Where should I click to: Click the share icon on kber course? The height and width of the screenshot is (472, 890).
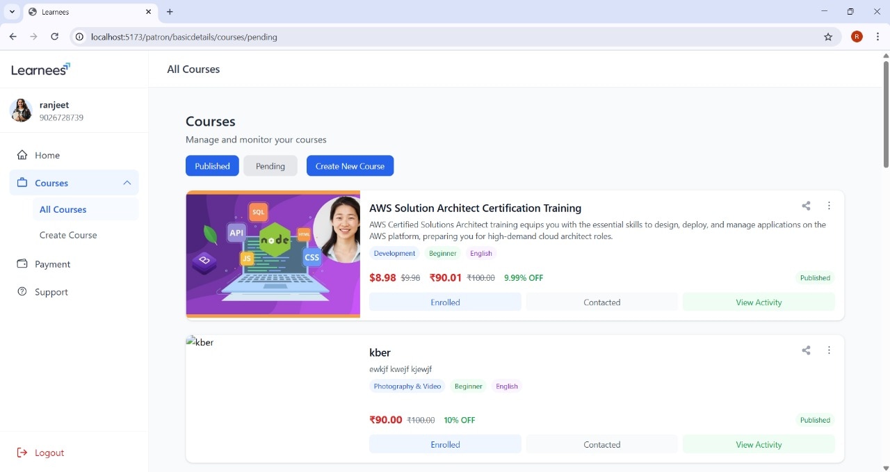click(806, 350)
